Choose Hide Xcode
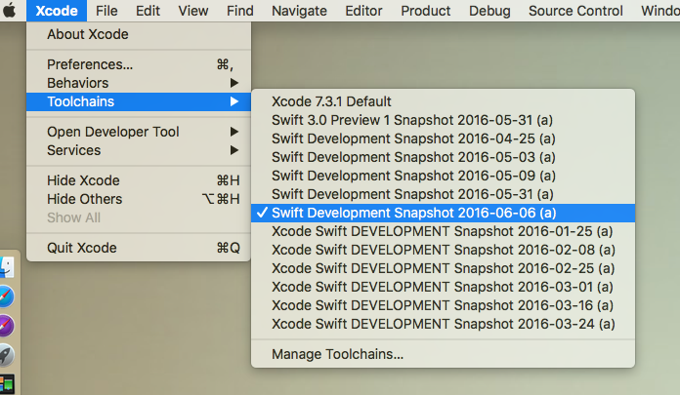The width and height of the screenshot is (680, 395). coord(139,180)
